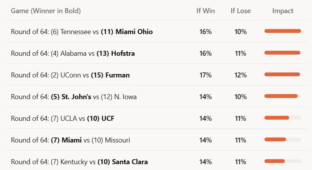
Task: Open the UConn vs Furman game
Action: pos(156,75)
